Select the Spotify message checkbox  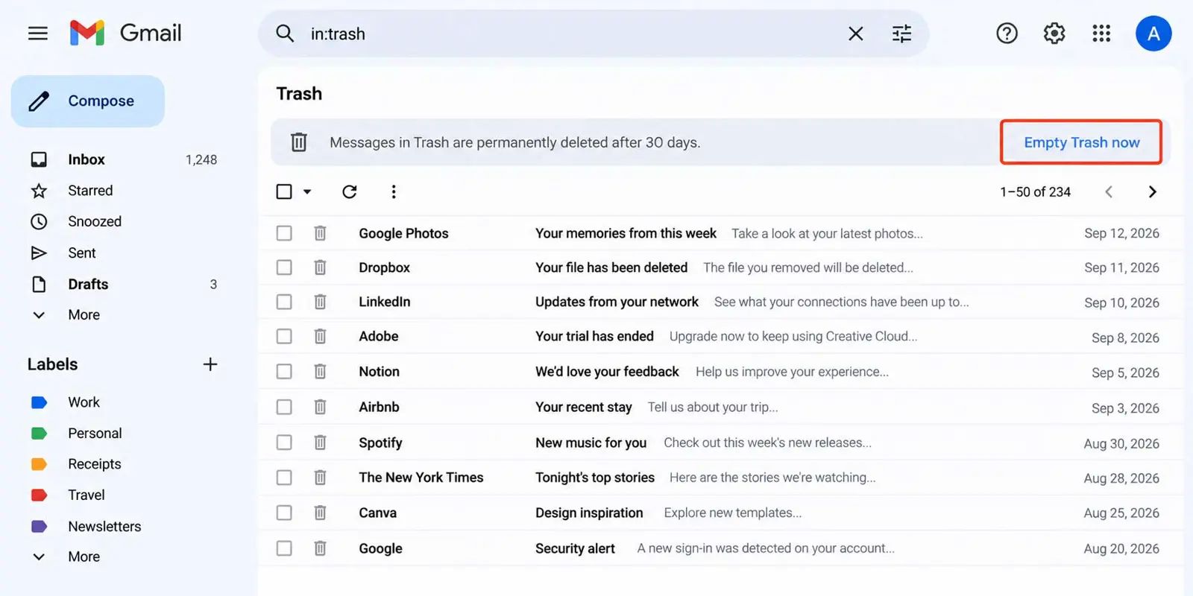click(x=284, y=443)
